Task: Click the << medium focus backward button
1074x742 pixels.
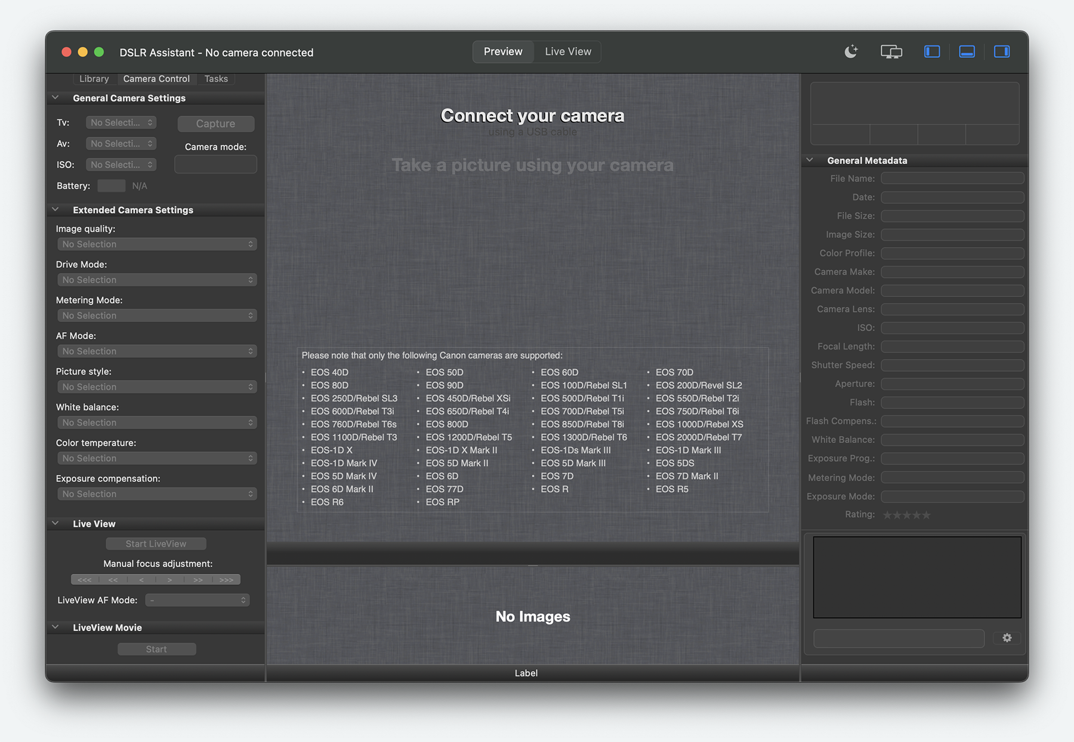Action: click(113, 580)
